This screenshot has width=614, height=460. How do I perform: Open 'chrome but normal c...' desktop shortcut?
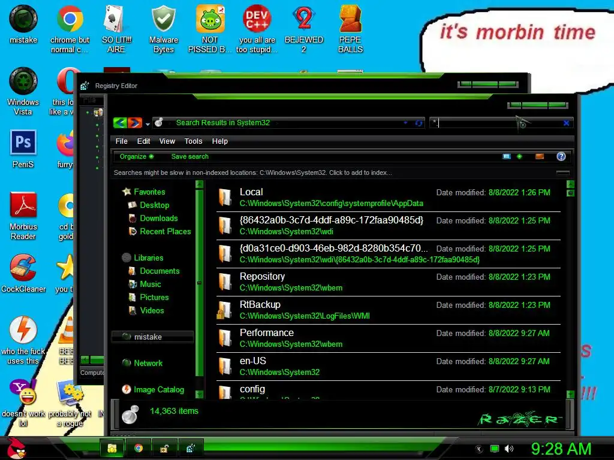pos(70,29)
